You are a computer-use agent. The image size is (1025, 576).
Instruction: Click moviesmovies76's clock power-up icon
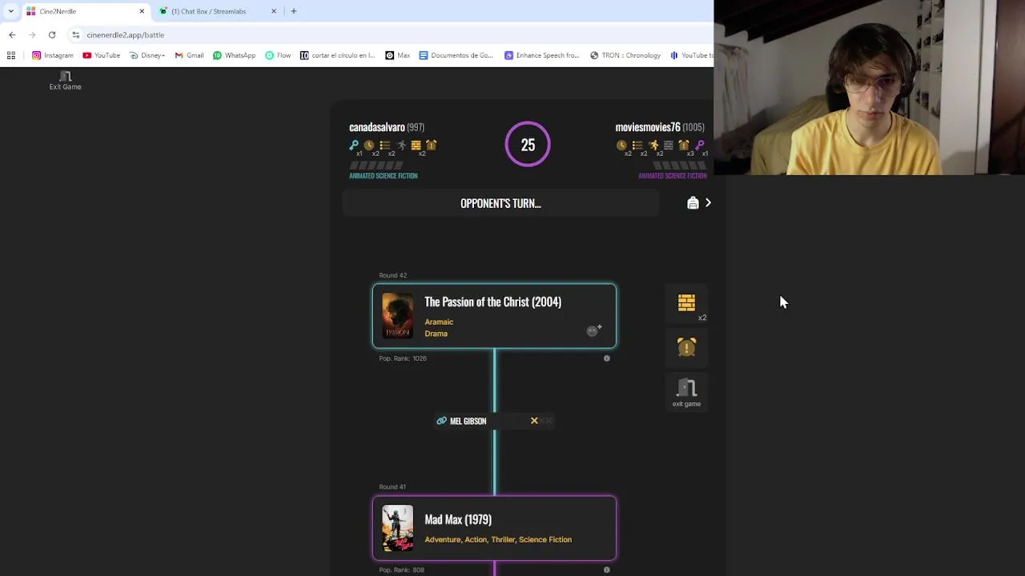click(621, 145)
